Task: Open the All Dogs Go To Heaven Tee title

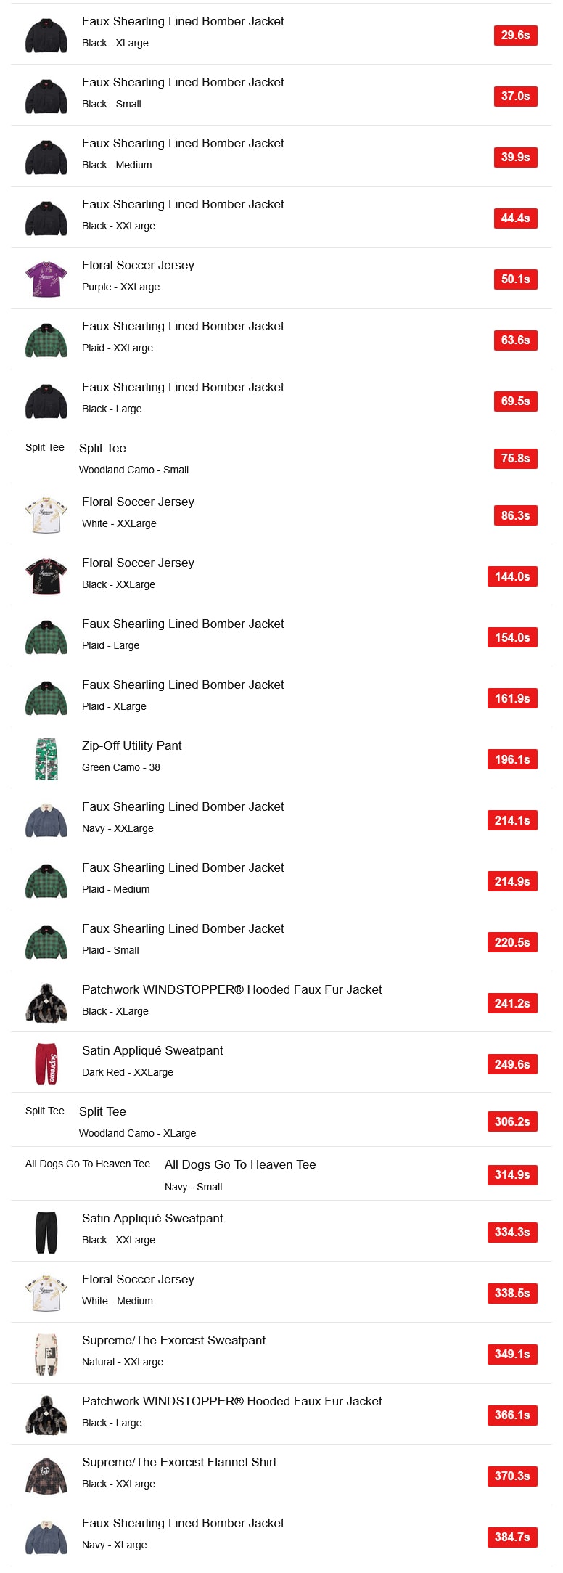Action: 240,1164
